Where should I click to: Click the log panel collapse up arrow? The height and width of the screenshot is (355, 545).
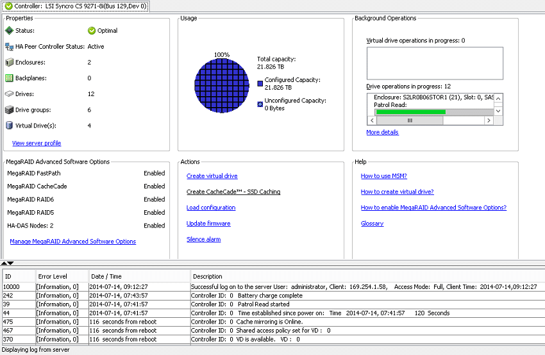pyautogui.click(x=4, y=263)
